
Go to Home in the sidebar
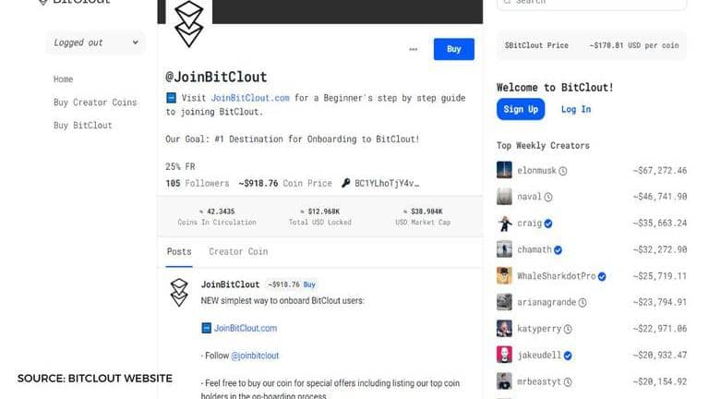pyautogui.click(x=63, y=79)
